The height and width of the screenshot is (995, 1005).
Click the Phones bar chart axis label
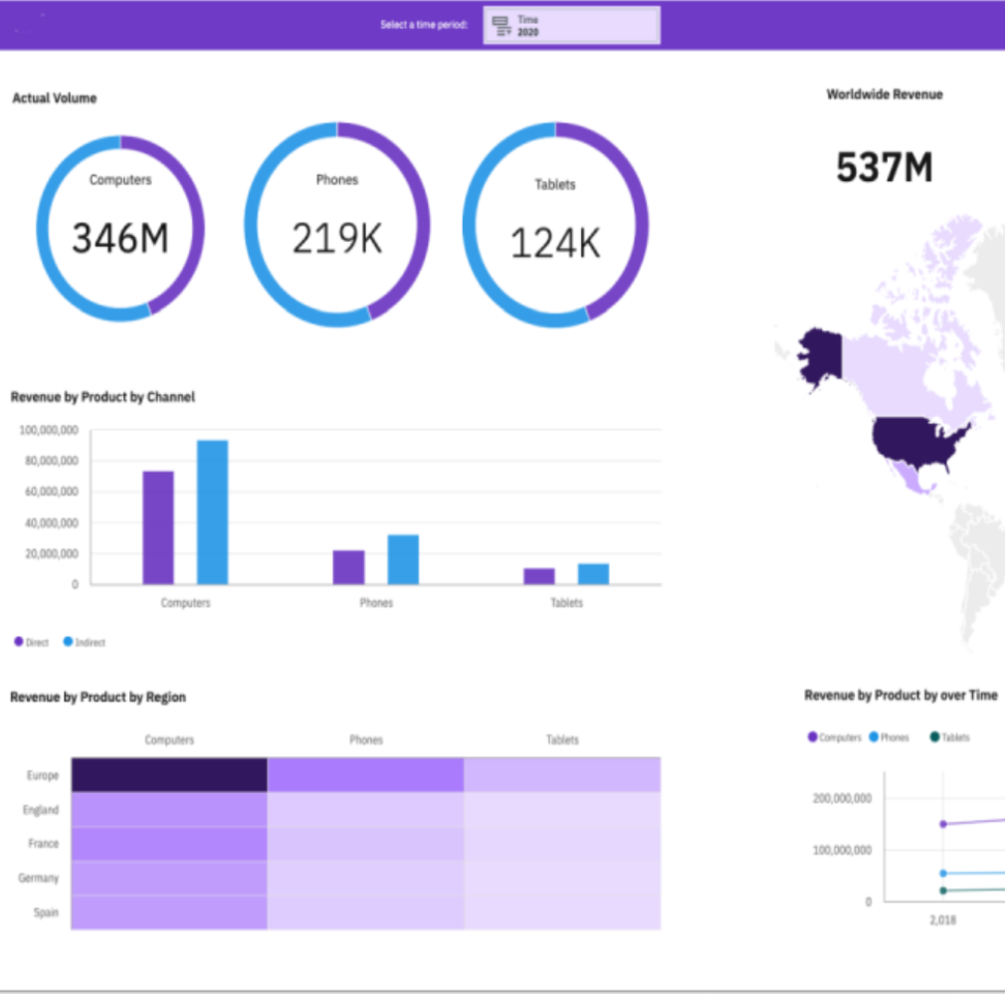tap(376, 603)
